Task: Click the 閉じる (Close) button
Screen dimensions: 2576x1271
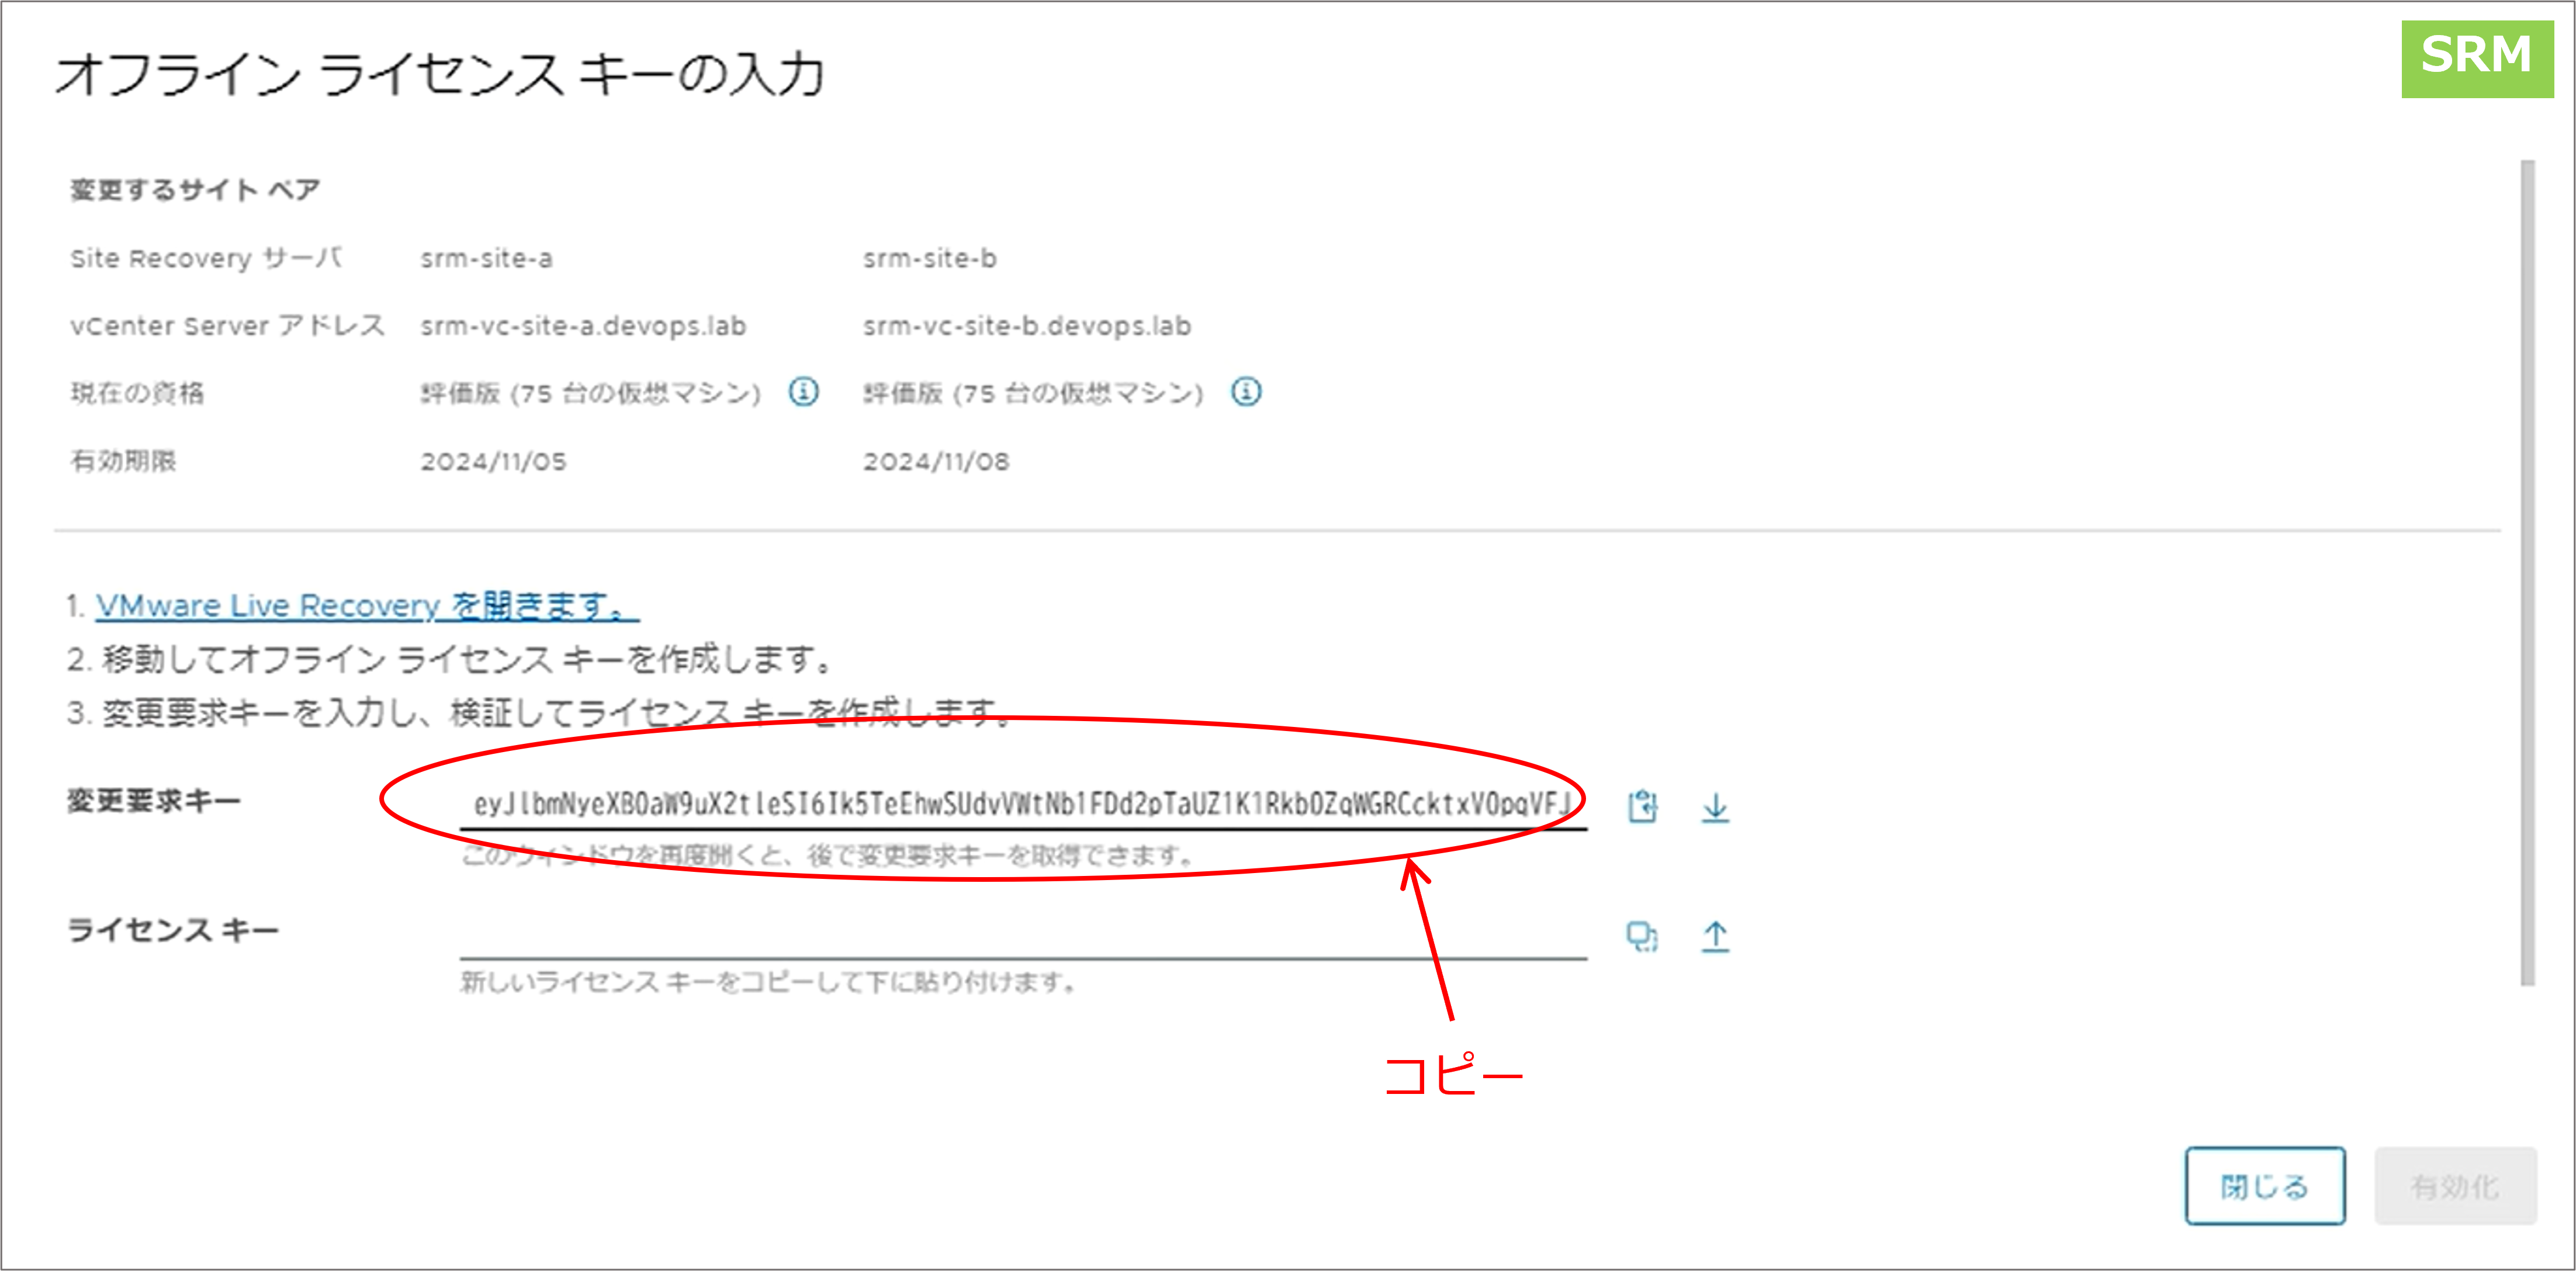Action: (2265, 1186)
